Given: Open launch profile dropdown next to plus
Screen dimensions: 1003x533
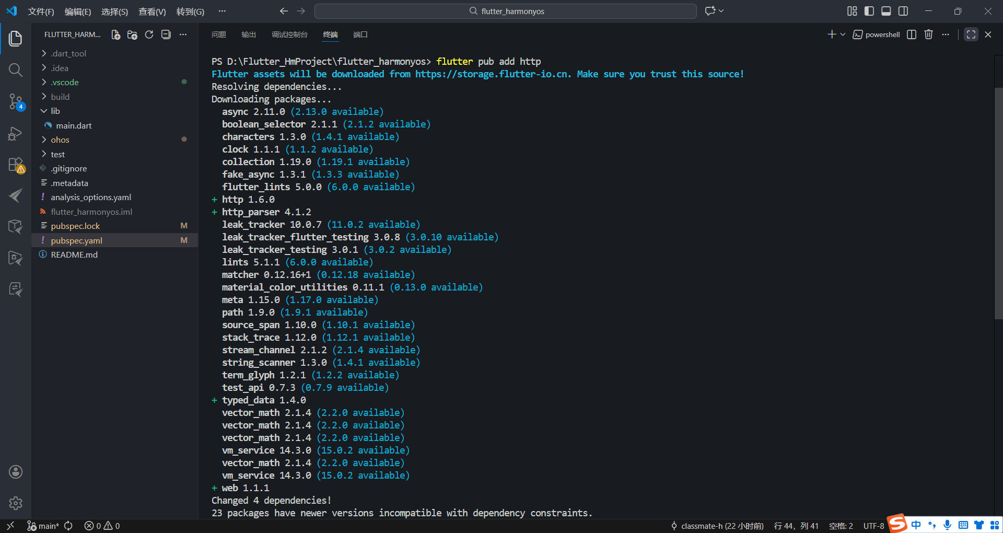Looking at the screenshot, I should 843,34.
